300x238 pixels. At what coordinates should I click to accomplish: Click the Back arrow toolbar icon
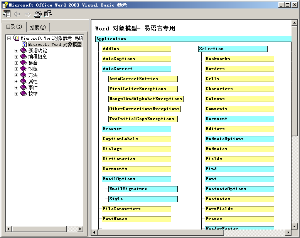[x=17, y=14]
